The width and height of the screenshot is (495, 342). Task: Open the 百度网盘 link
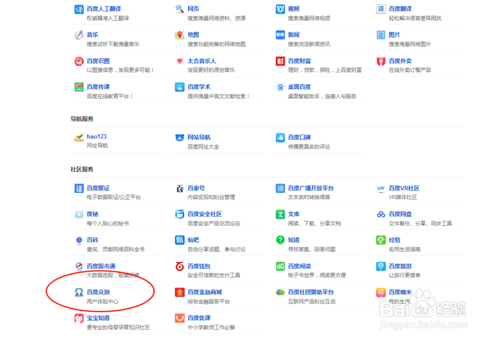click(x=400, y=214)
